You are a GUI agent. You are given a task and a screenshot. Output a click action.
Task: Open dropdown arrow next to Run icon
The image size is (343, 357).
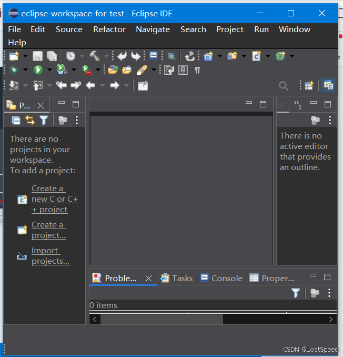click(49, 70)
